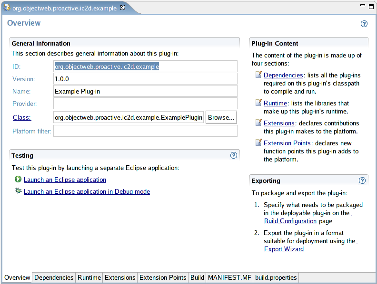The image size is (377, 284).
Task: Open the MANIFEST.MF tab
Action: coord(229,277)
